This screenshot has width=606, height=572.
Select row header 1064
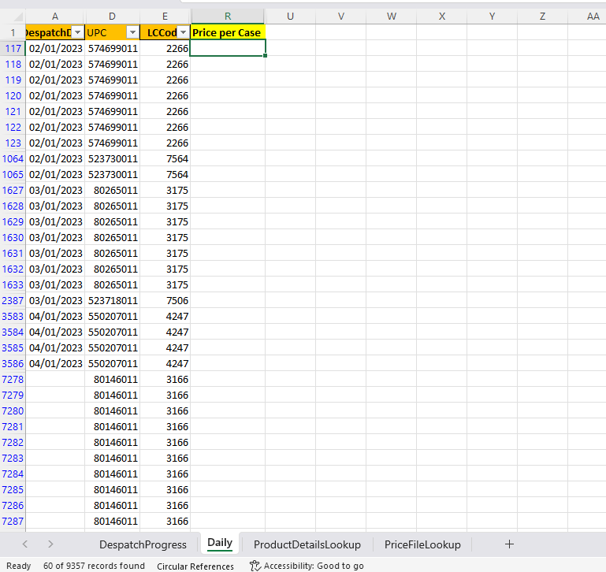point(13,159)
